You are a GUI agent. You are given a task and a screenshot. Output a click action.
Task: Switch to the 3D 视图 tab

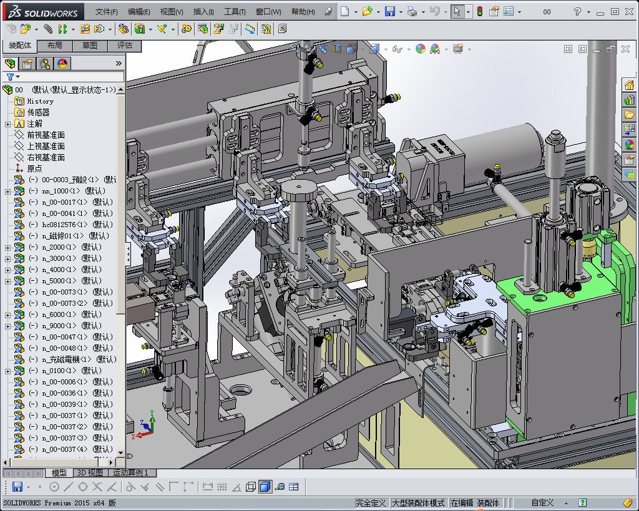click(x=90, y=473)
